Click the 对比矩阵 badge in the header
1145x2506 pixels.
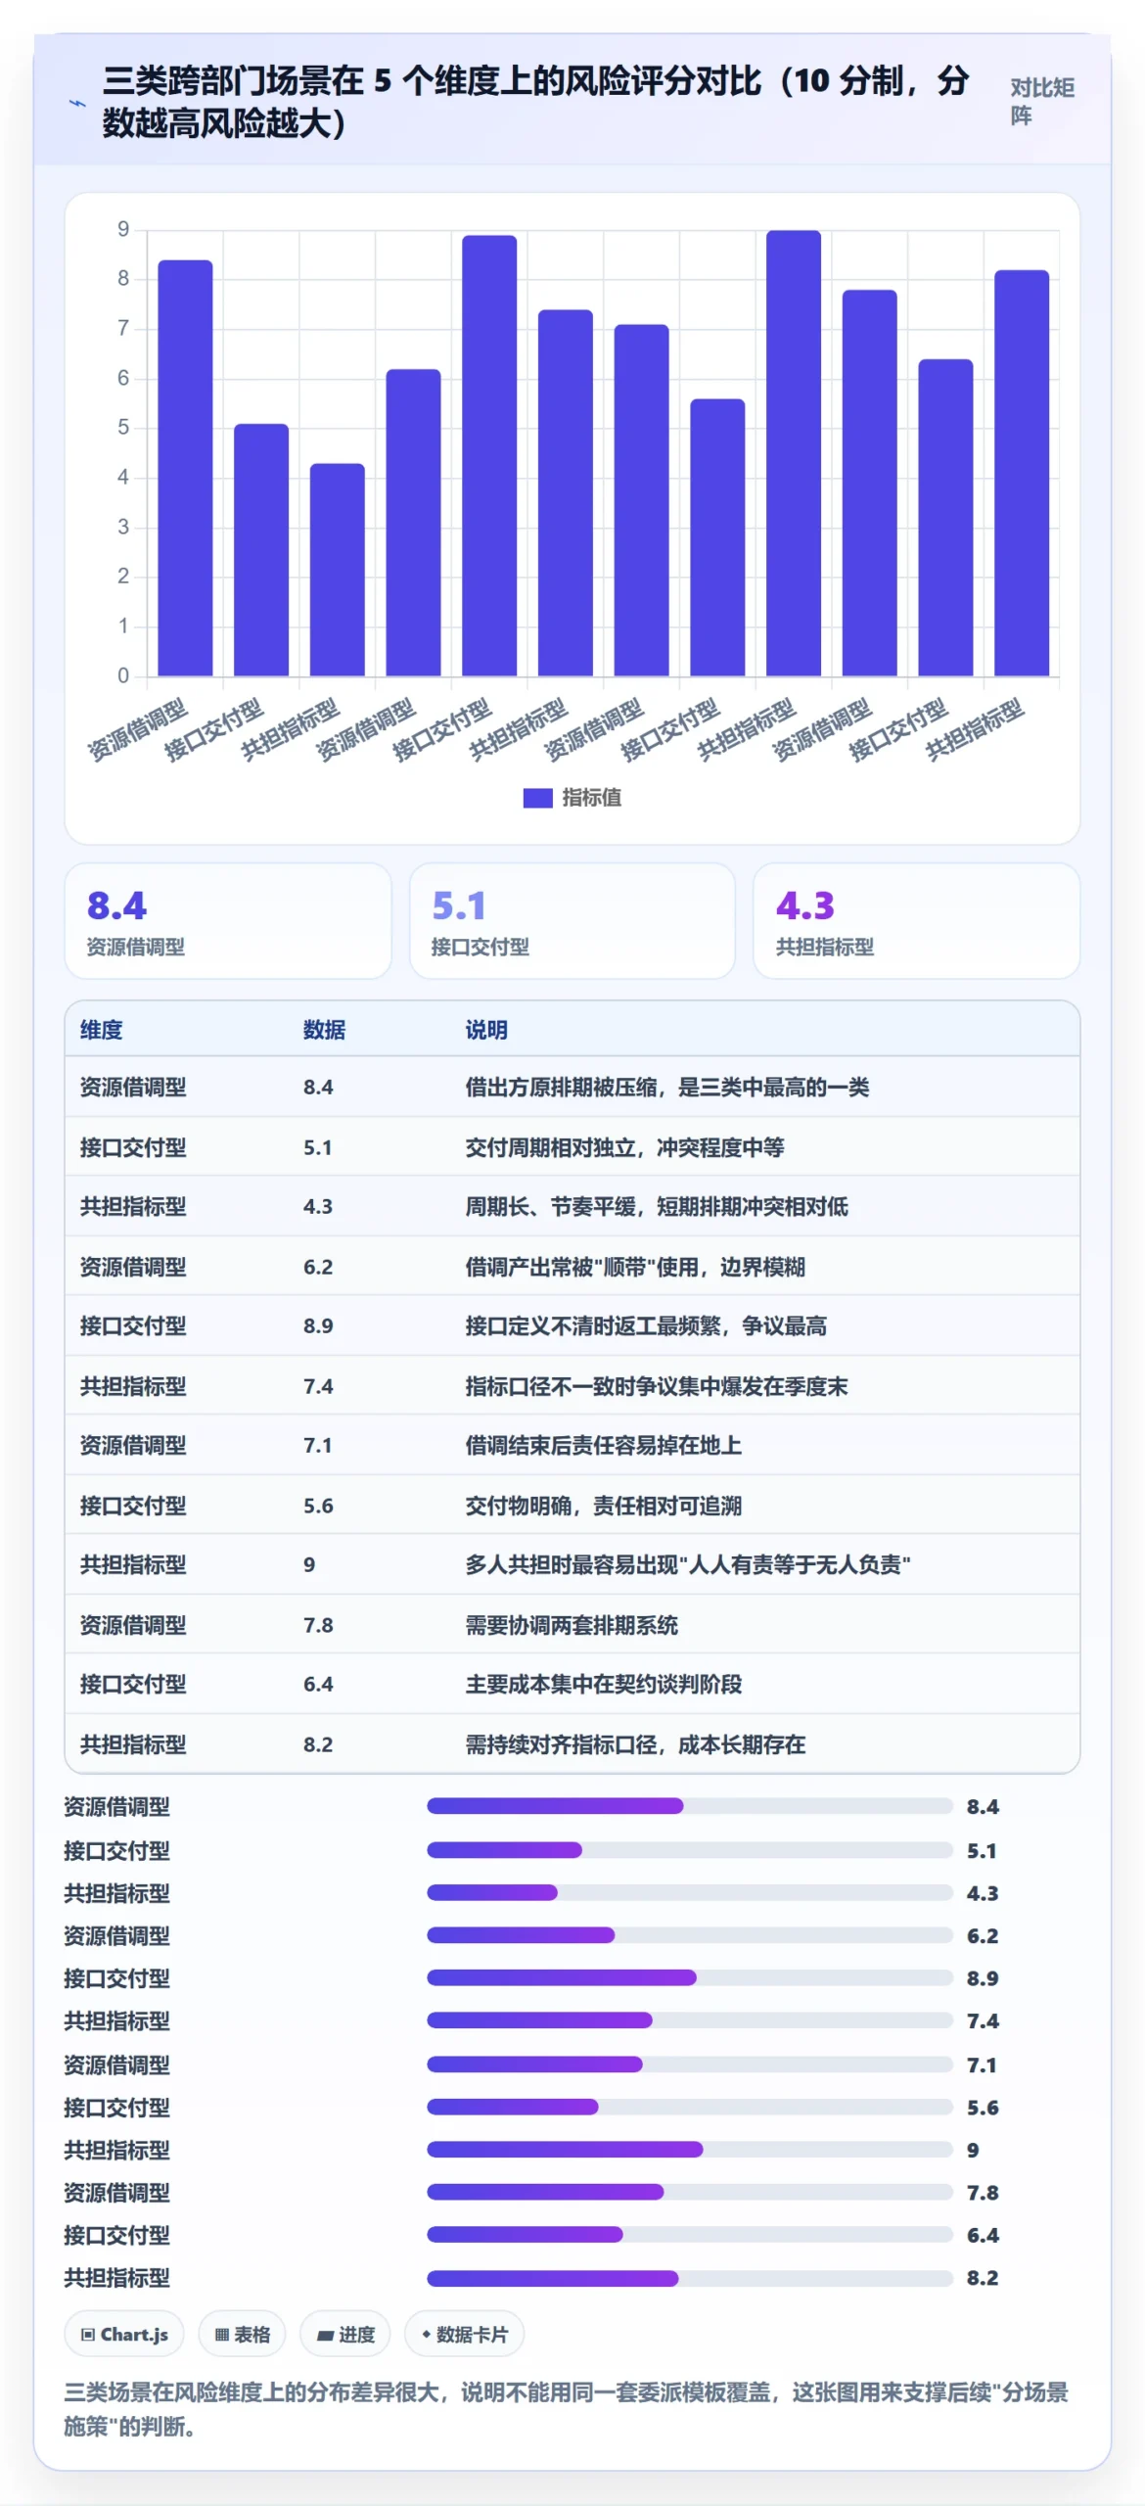tap(1042, 102)
